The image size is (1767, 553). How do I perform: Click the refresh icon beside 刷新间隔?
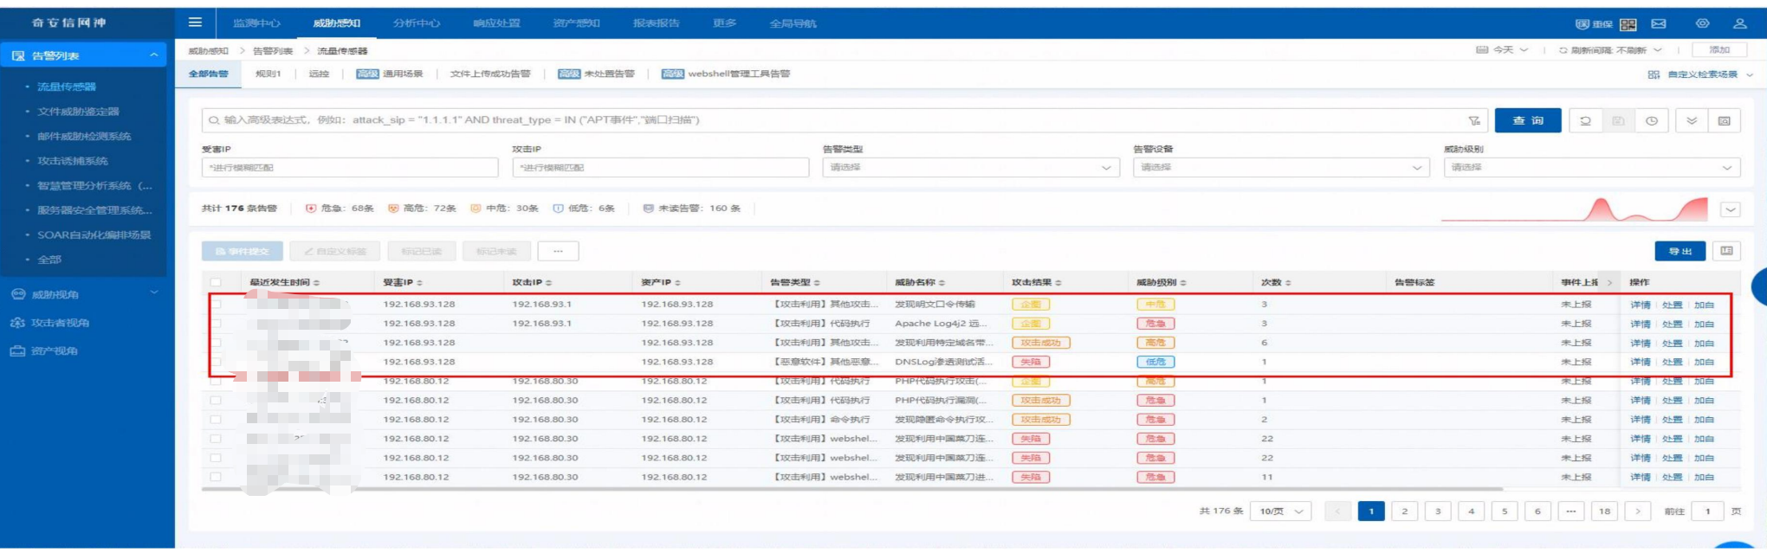[x=1563, y=50]
